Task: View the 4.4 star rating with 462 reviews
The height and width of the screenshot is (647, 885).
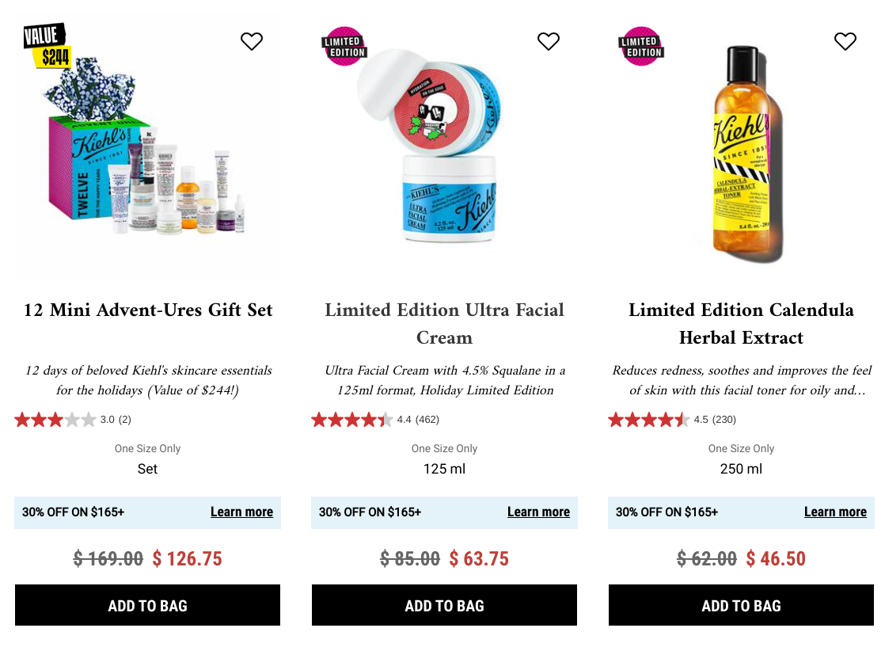Action: click(375, 420)
